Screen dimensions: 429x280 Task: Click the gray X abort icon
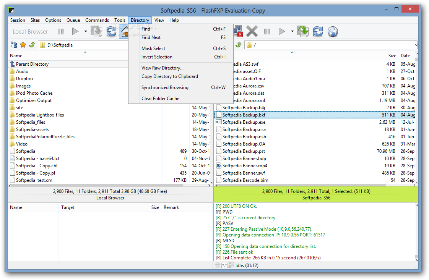pos(252,31)
